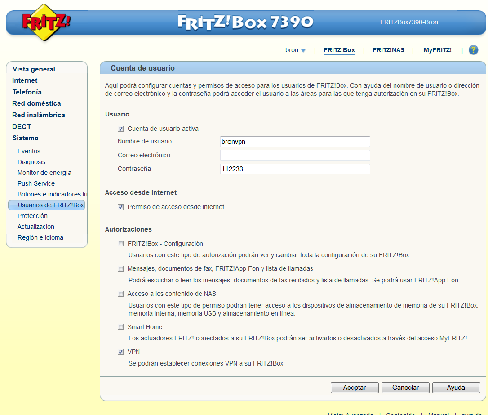Screen dimensions: 488x415
Task: Click the Cuenta de usuario heading
Action: click(x=142, y=68)
